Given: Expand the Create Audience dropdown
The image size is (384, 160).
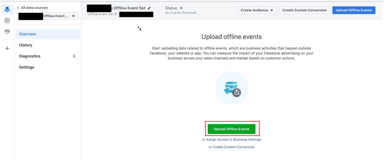Looking at the screenshot, I should click(257, 10).
